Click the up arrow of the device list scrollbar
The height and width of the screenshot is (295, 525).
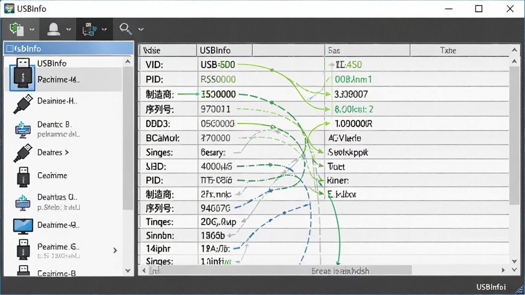point(128,61)
